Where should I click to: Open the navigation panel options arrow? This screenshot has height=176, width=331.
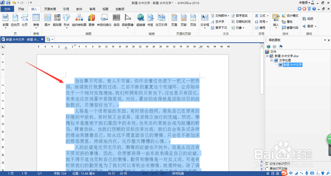click(325, 40)
